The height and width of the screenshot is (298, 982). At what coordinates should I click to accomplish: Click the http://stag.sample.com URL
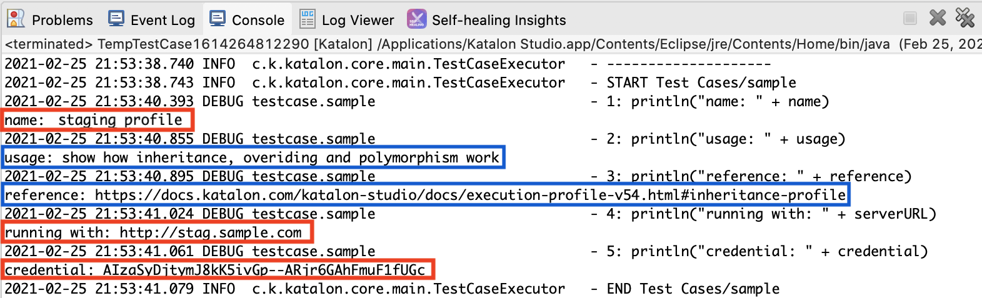point(211,232)
